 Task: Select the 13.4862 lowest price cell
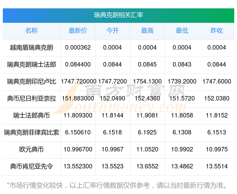[182, 166]
